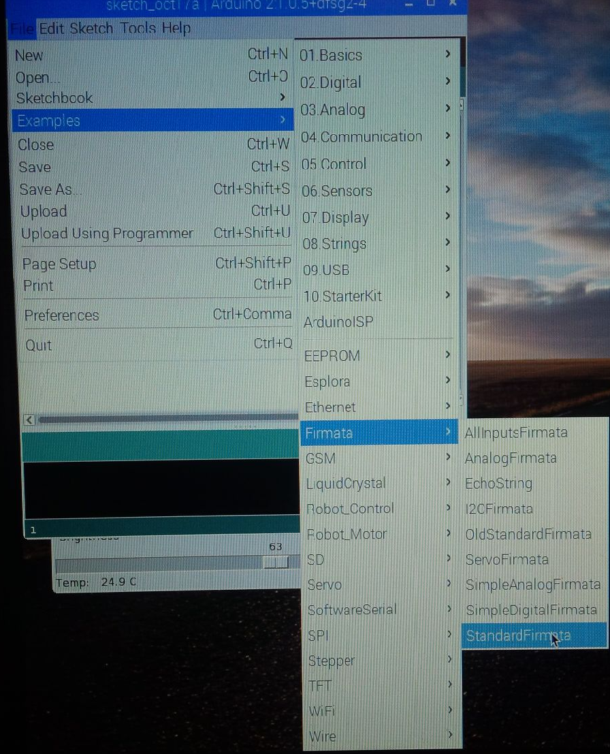
Task: Click the slider handle showing value 63
Action: tap(276, 563)
